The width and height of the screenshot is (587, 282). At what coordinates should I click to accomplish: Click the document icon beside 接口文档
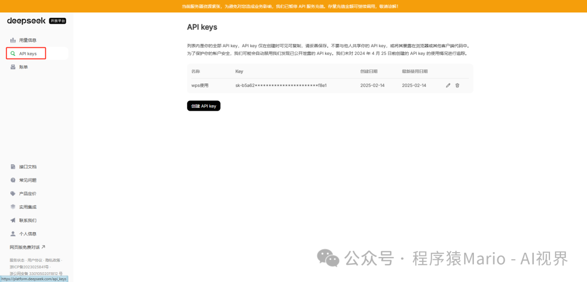click(13, 166)
